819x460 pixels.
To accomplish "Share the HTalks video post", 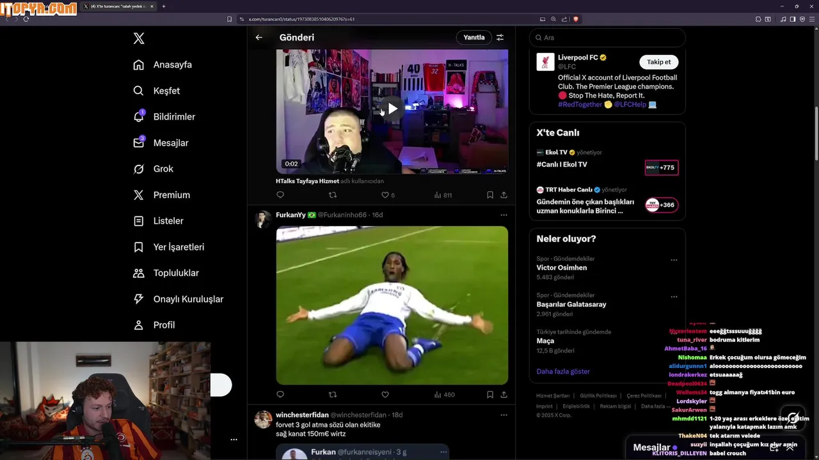I will 504,195.
